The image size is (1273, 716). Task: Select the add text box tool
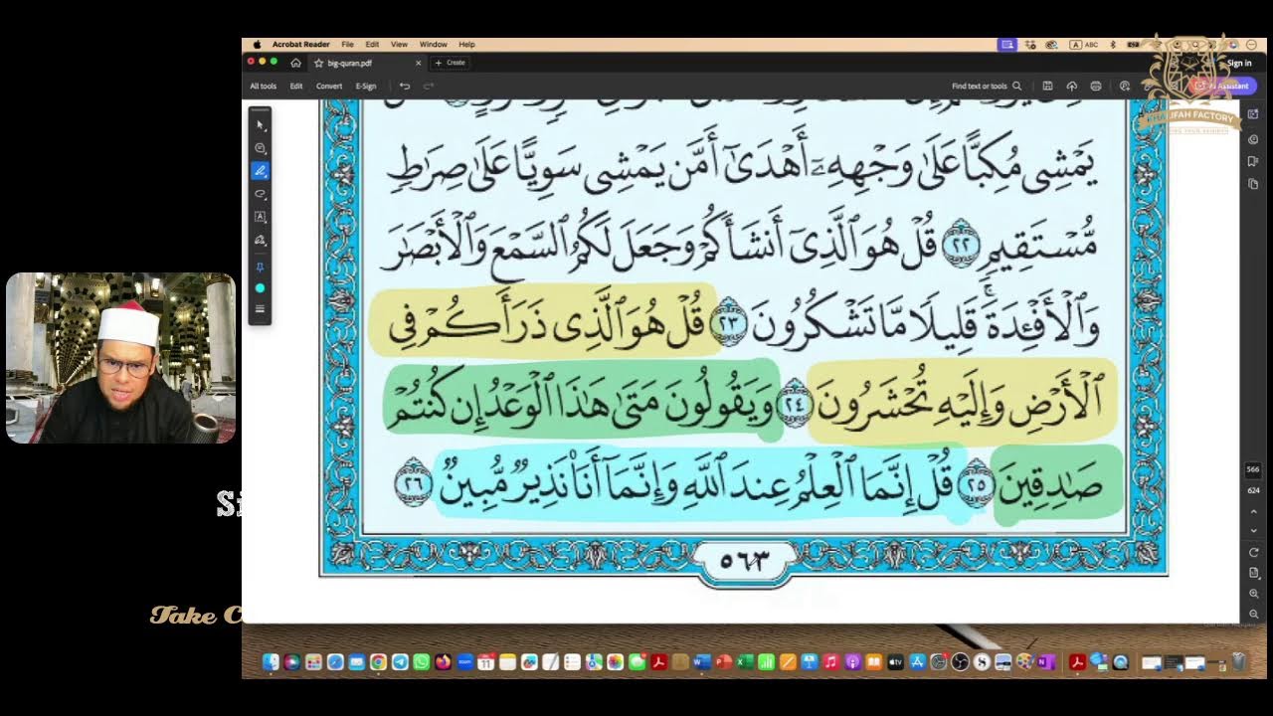261,217
